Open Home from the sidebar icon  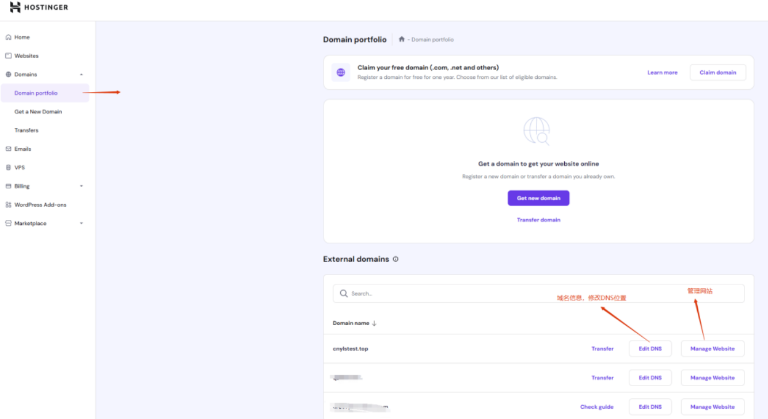pyautogui.click(x=8, y=37)
